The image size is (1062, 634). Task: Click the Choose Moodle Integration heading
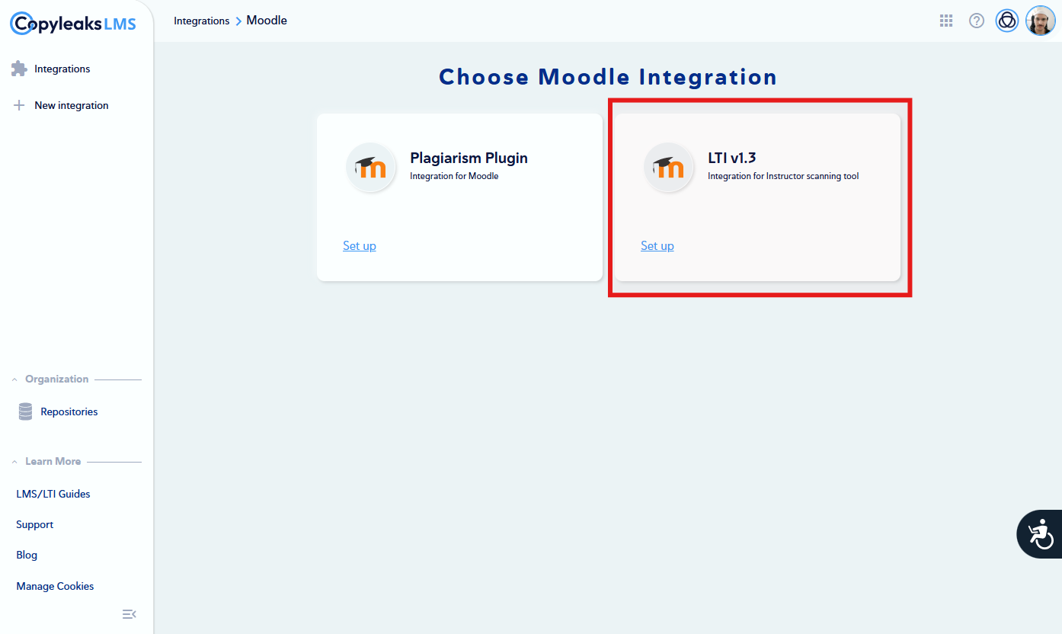[608, 77]
